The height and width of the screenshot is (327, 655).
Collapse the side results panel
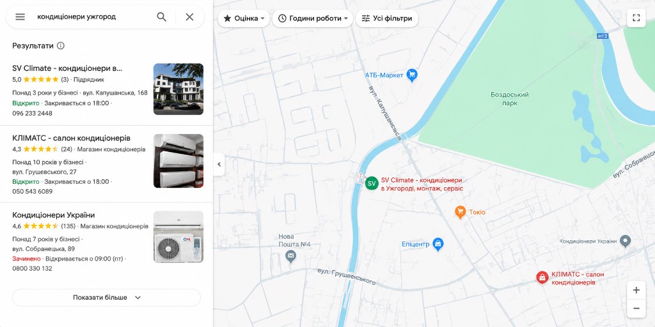click(219, 164)
